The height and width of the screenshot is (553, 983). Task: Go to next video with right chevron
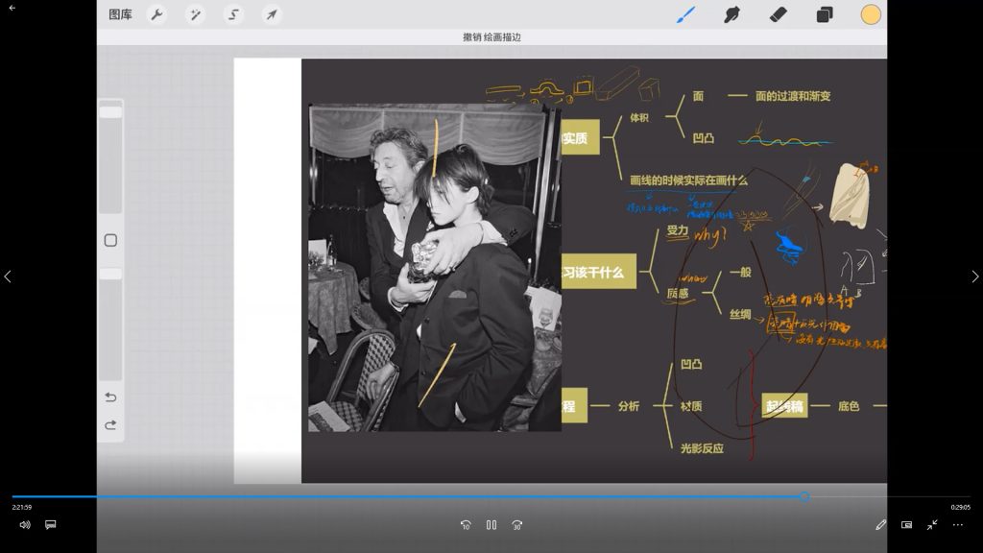point(974,276)
